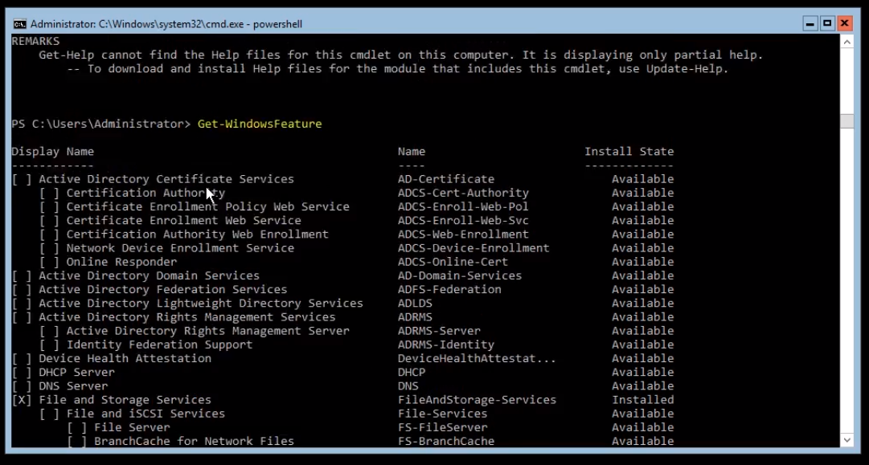Image resolution: width=869 pixels, height=465 pixels.
Task: Click the scrollbar up arrow
Action: pos(846,42)
